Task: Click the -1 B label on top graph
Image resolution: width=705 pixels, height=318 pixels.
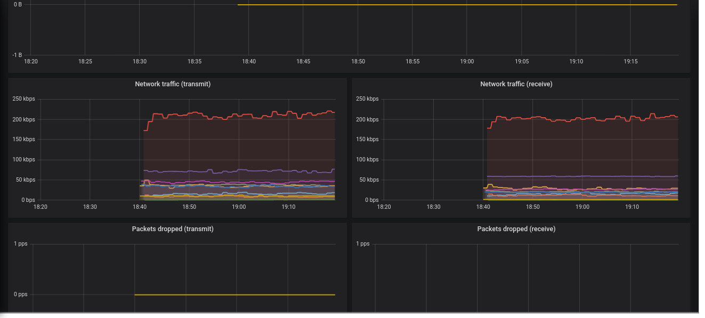Action: pyautogui.click(x=18, y=55)
